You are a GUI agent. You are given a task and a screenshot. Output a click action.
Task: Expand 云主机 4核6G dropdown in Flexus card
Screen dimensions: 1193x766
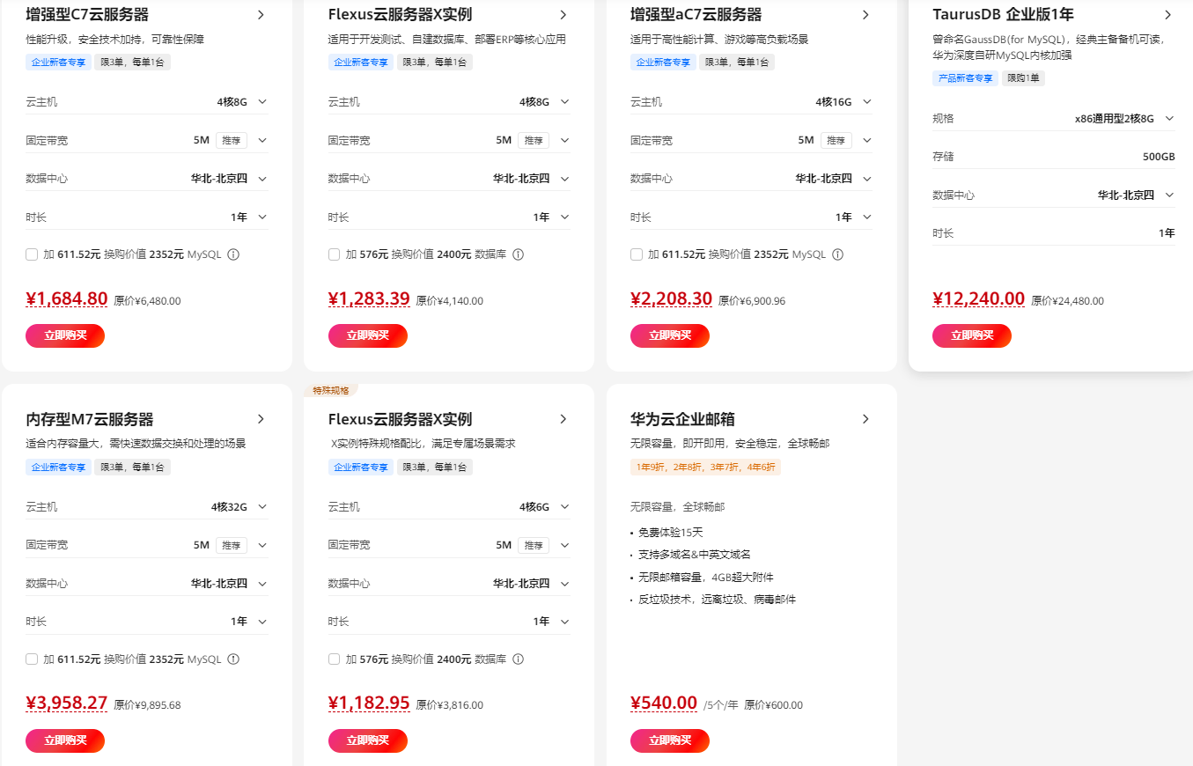[x=564, y=507]
